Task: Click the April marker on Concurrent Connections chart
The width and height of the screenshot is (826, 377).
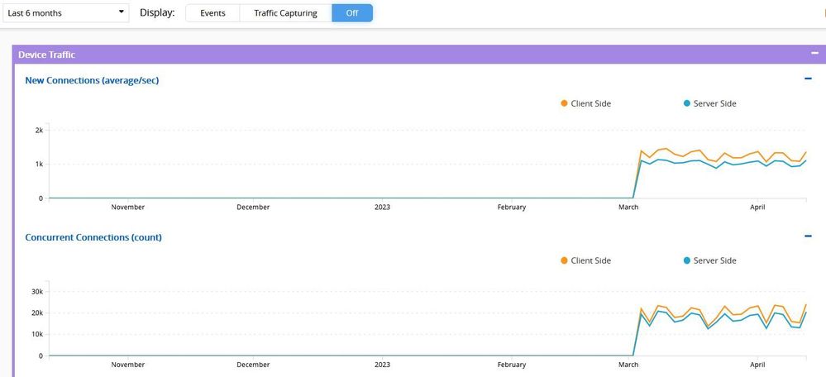Action: point(757,364)
